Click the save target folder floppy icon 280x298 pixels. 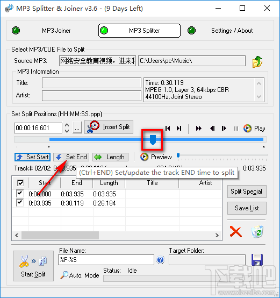click(x=257, y=260)
